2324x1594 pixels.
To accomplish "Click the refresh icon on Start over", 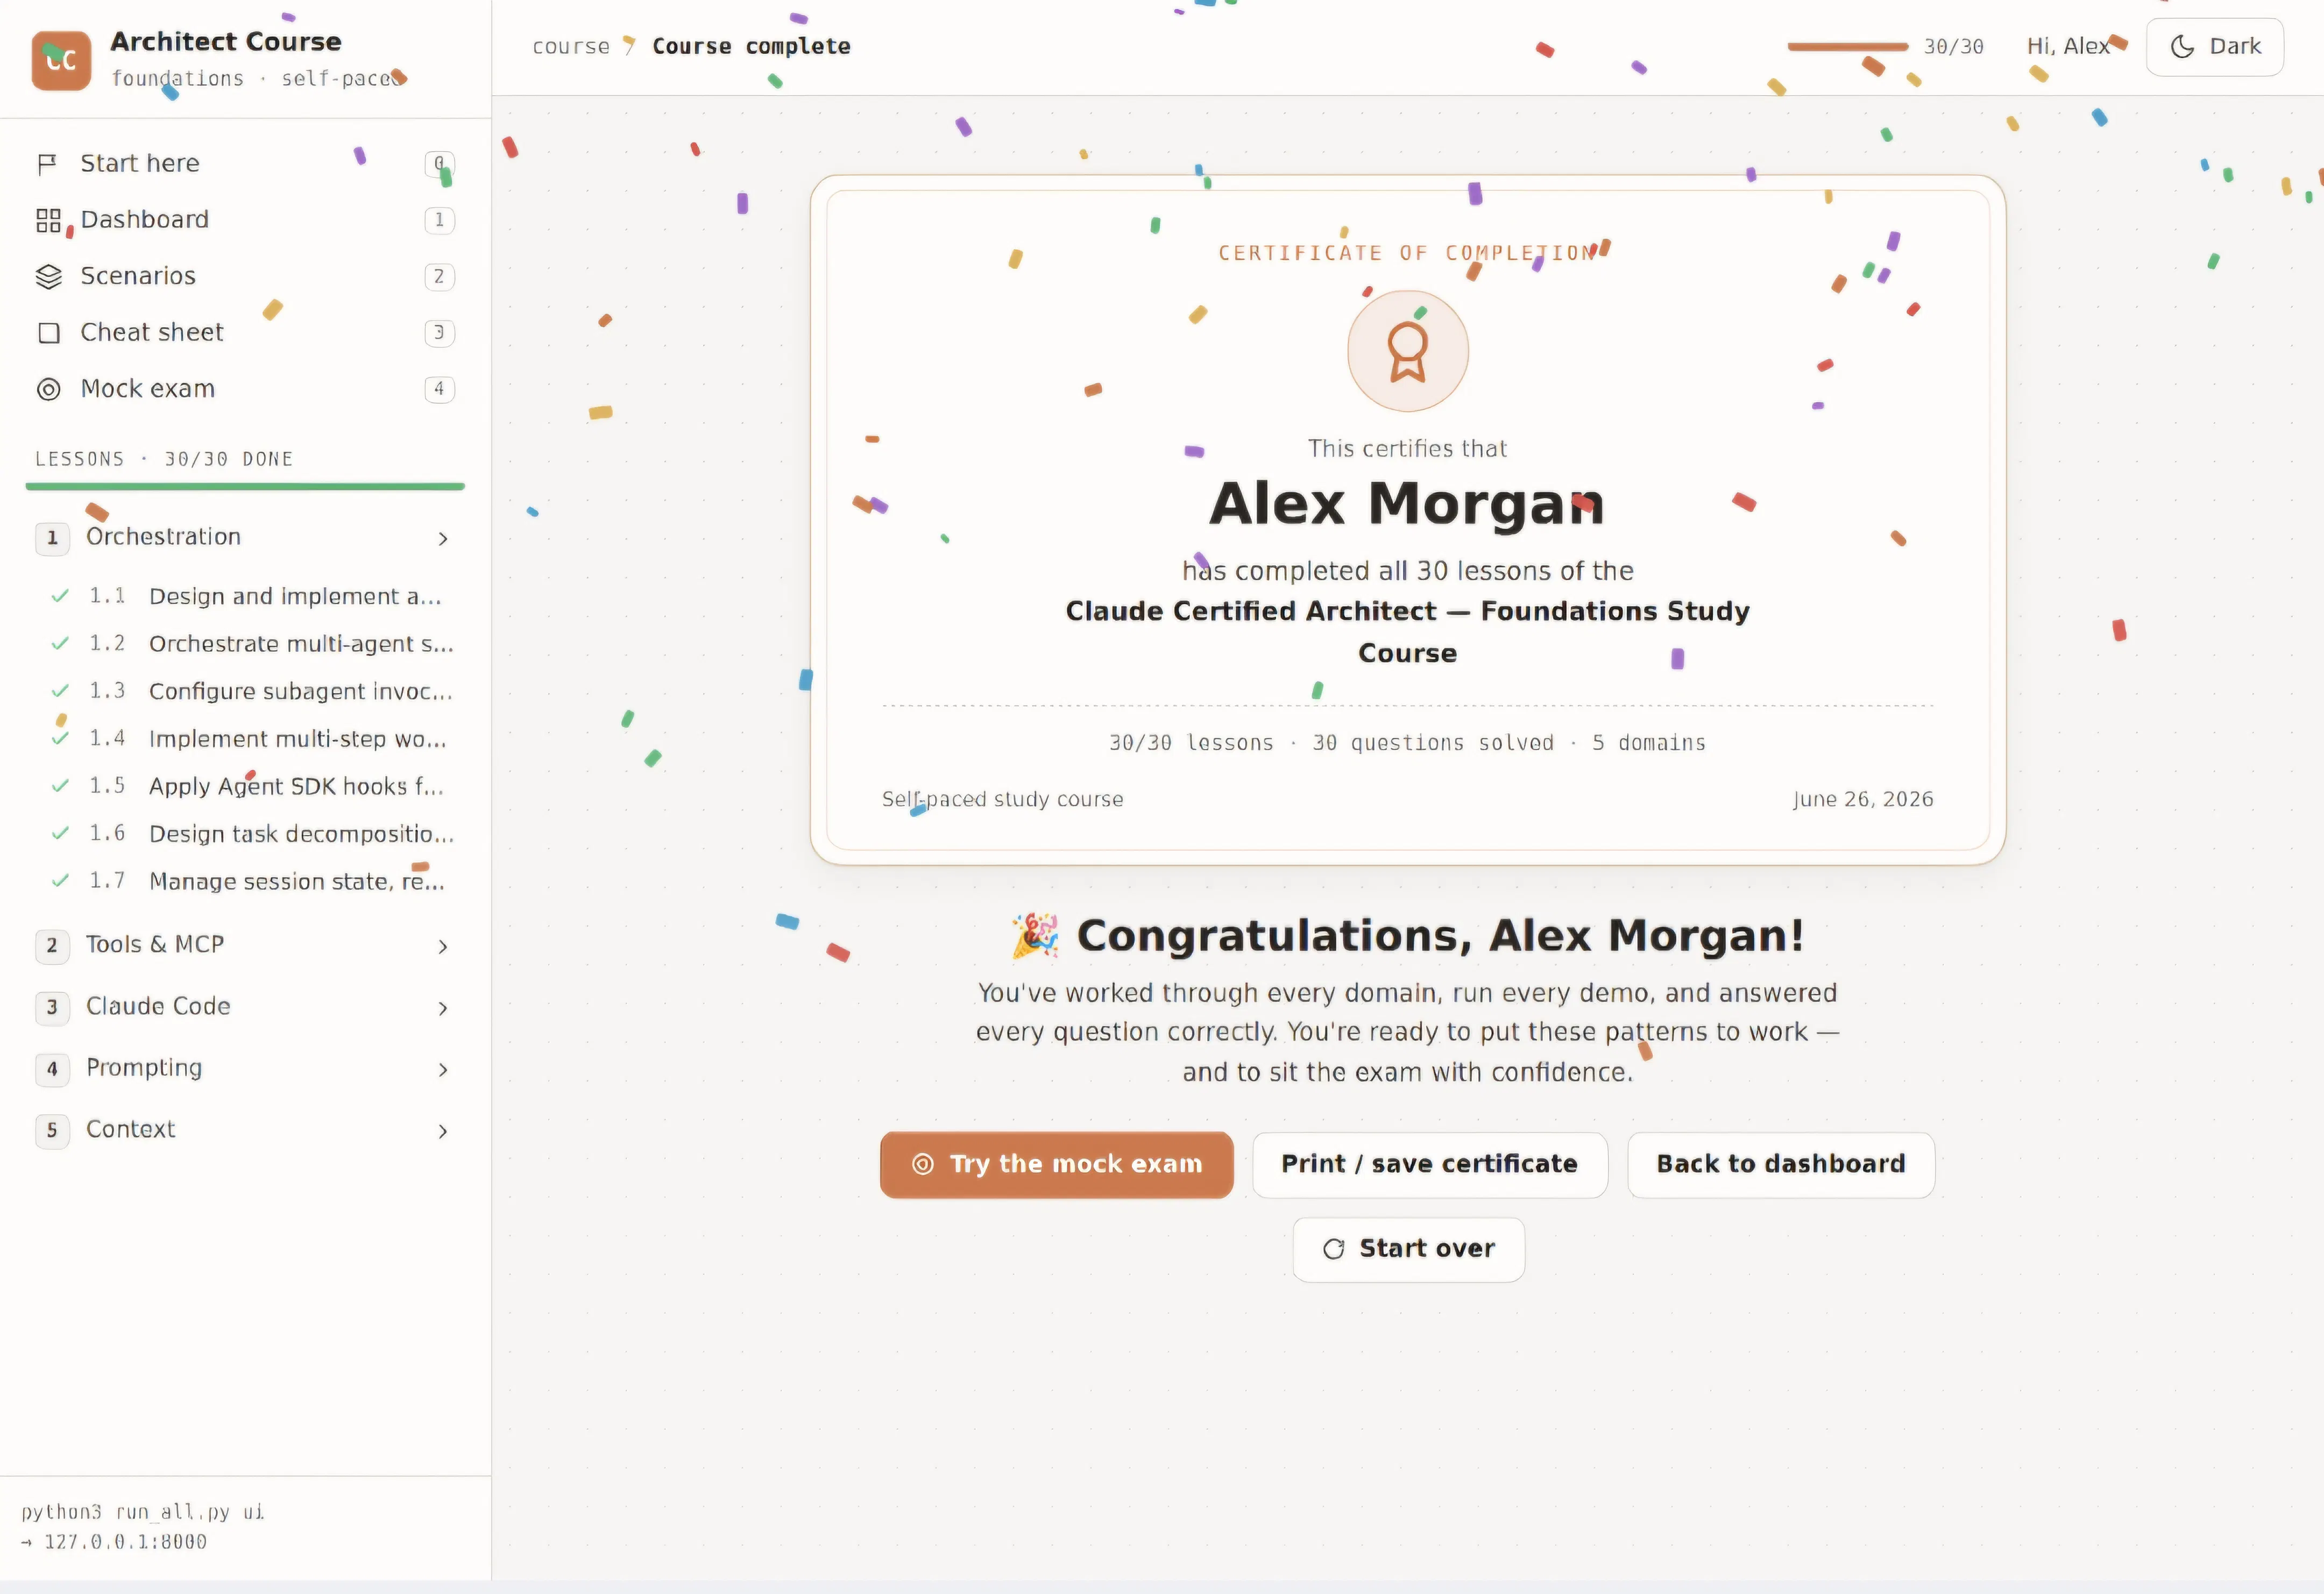I will (1333, 1249).
